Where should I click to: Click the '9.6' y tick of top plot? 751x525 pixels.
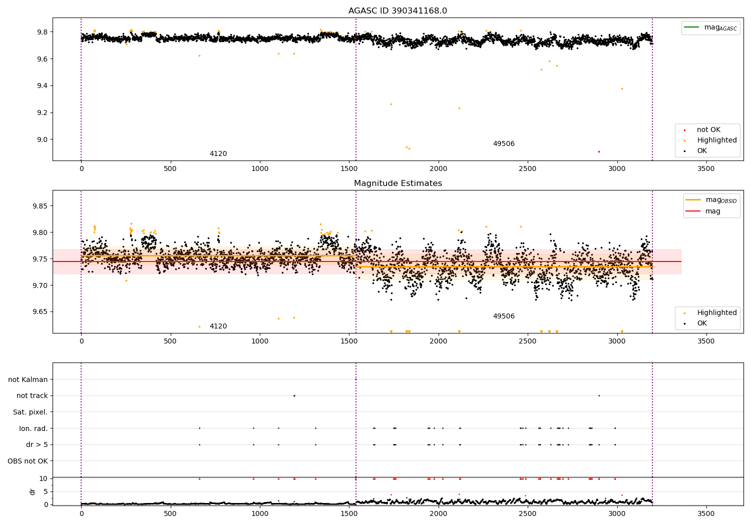click(42, 59)
